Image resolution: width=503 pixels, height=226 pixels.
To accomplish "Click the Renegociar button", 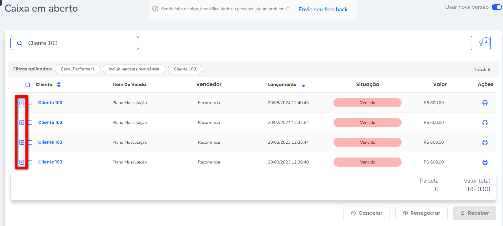I will point(421,213).
